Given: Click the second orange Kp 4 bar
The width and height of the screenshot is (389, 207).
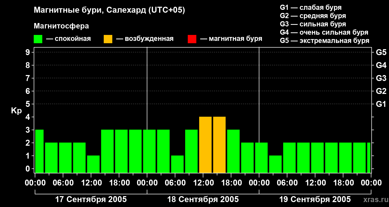Looking at the screenshot, I should click(x=219, y=145).
